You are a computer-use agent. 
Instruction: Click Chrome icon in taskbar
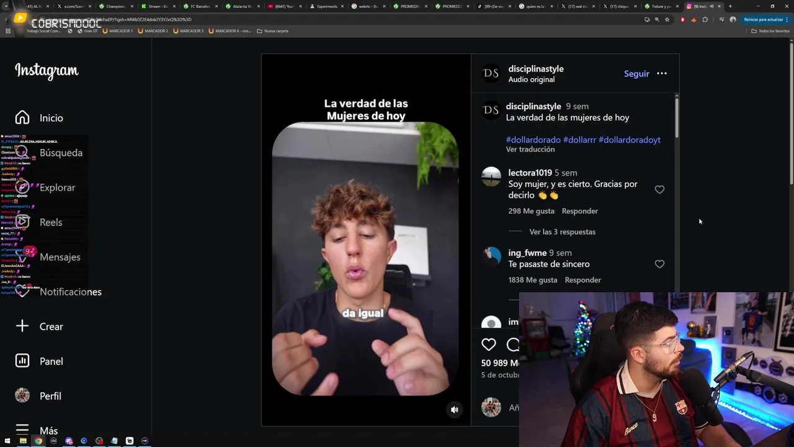[x=38, y=441]
